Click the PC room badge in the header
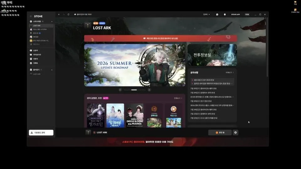The height and width of the screenshot is (169, 301). pyautogui.click(x=247, y=15)
